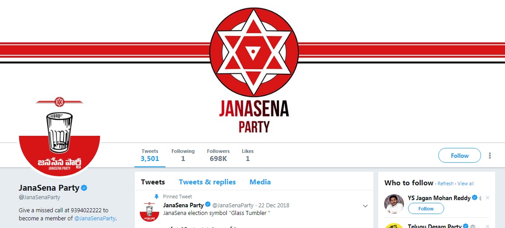Open the three-dot more options menu
This screenshot has height=228, width=505.
490,156
